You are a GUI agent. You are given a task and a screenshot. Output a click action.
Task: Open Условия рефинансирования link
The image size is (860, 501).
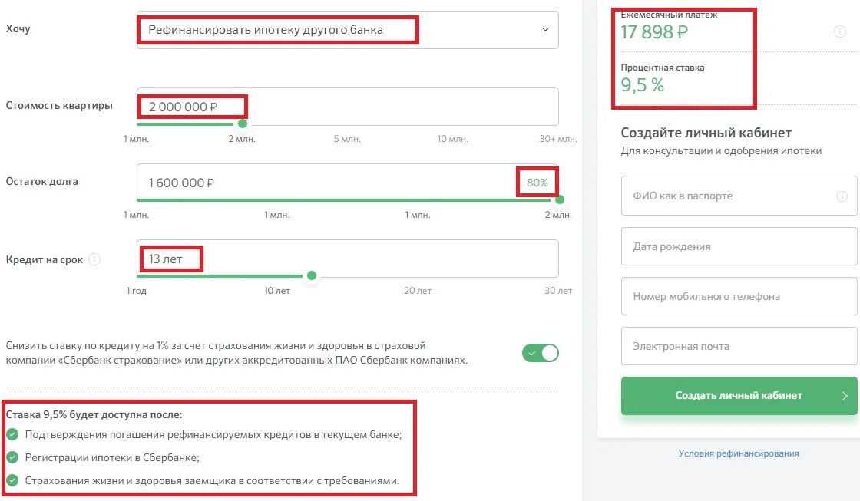coord(738,453)
